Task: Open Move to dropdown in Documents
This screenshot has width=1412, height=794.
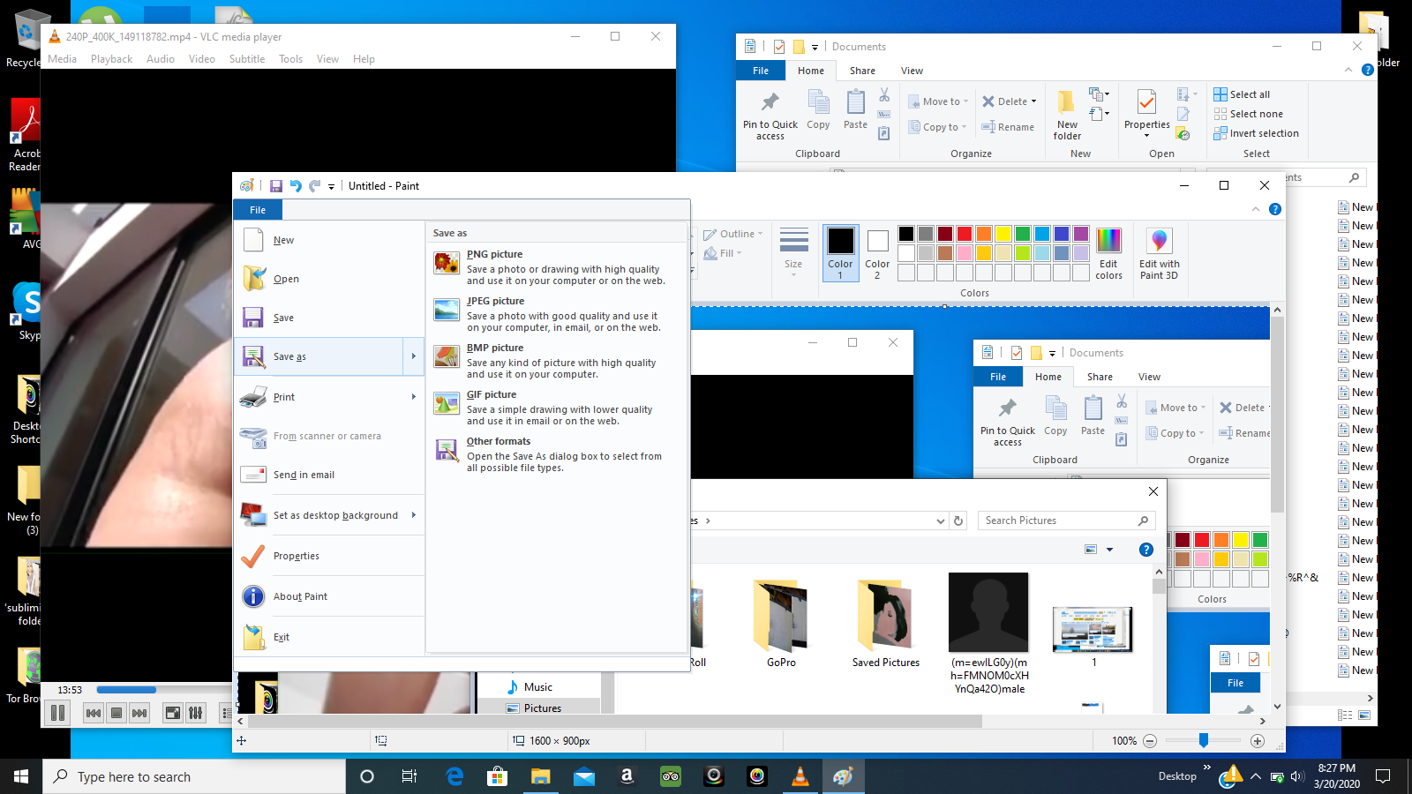Action: (x=939, y=101)
